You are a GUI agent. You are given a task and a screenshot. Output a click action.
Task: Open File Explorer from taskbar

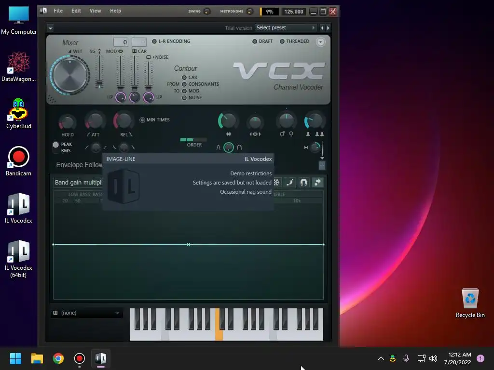(x=37, y=358)
